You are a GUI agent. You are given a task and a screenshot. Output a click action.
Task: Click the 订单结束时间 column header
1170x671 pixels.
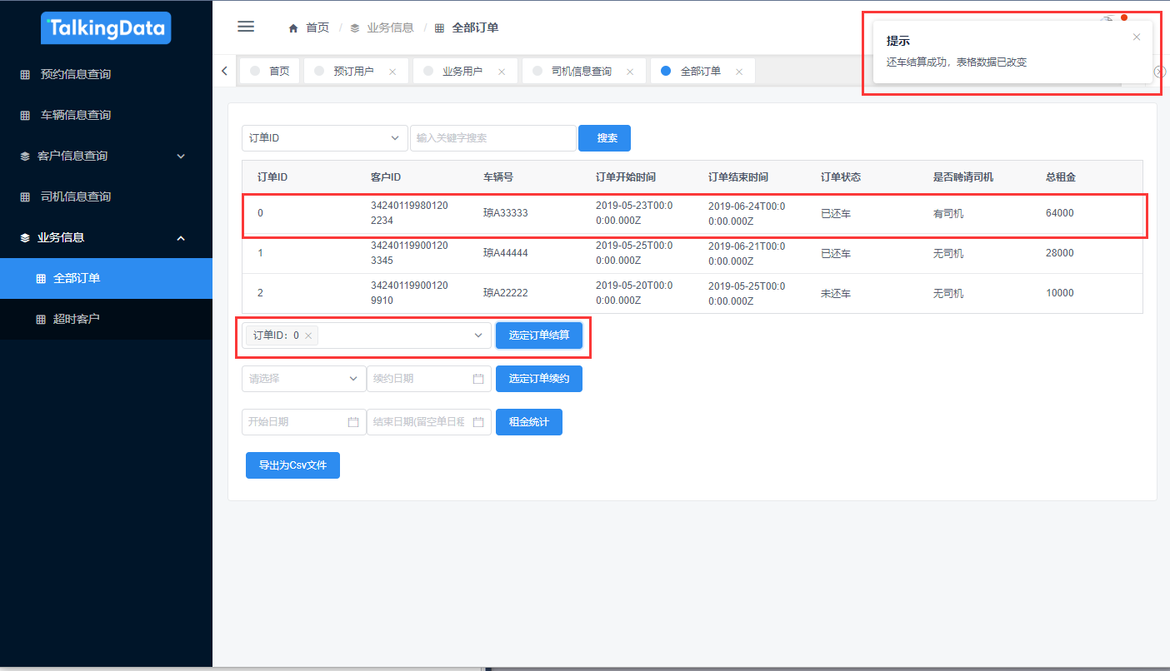click(x=738, y=177)
